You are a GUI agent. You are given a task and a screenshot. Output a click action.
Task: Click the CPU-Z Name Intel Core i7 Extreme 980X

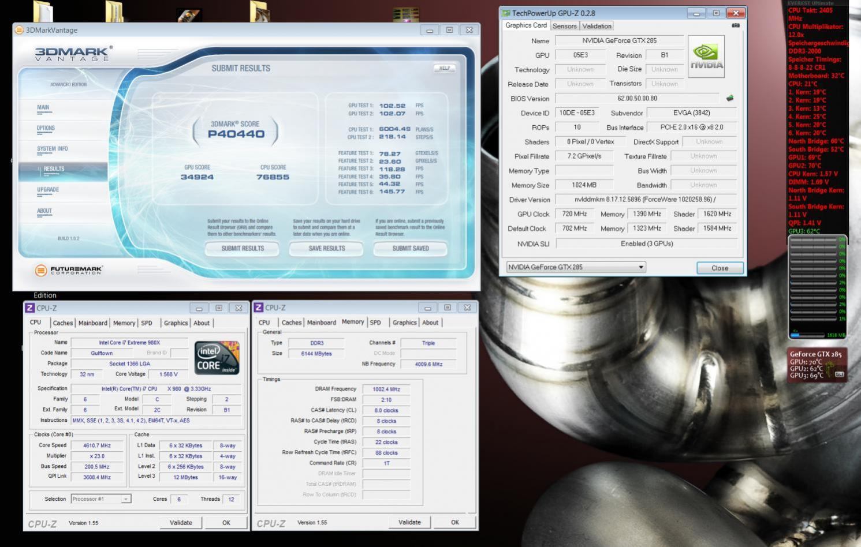129,343
